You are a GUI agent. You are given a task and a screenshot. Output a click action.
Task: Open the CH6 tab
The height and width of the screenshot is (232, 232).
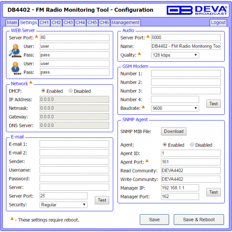click(104, 22)
